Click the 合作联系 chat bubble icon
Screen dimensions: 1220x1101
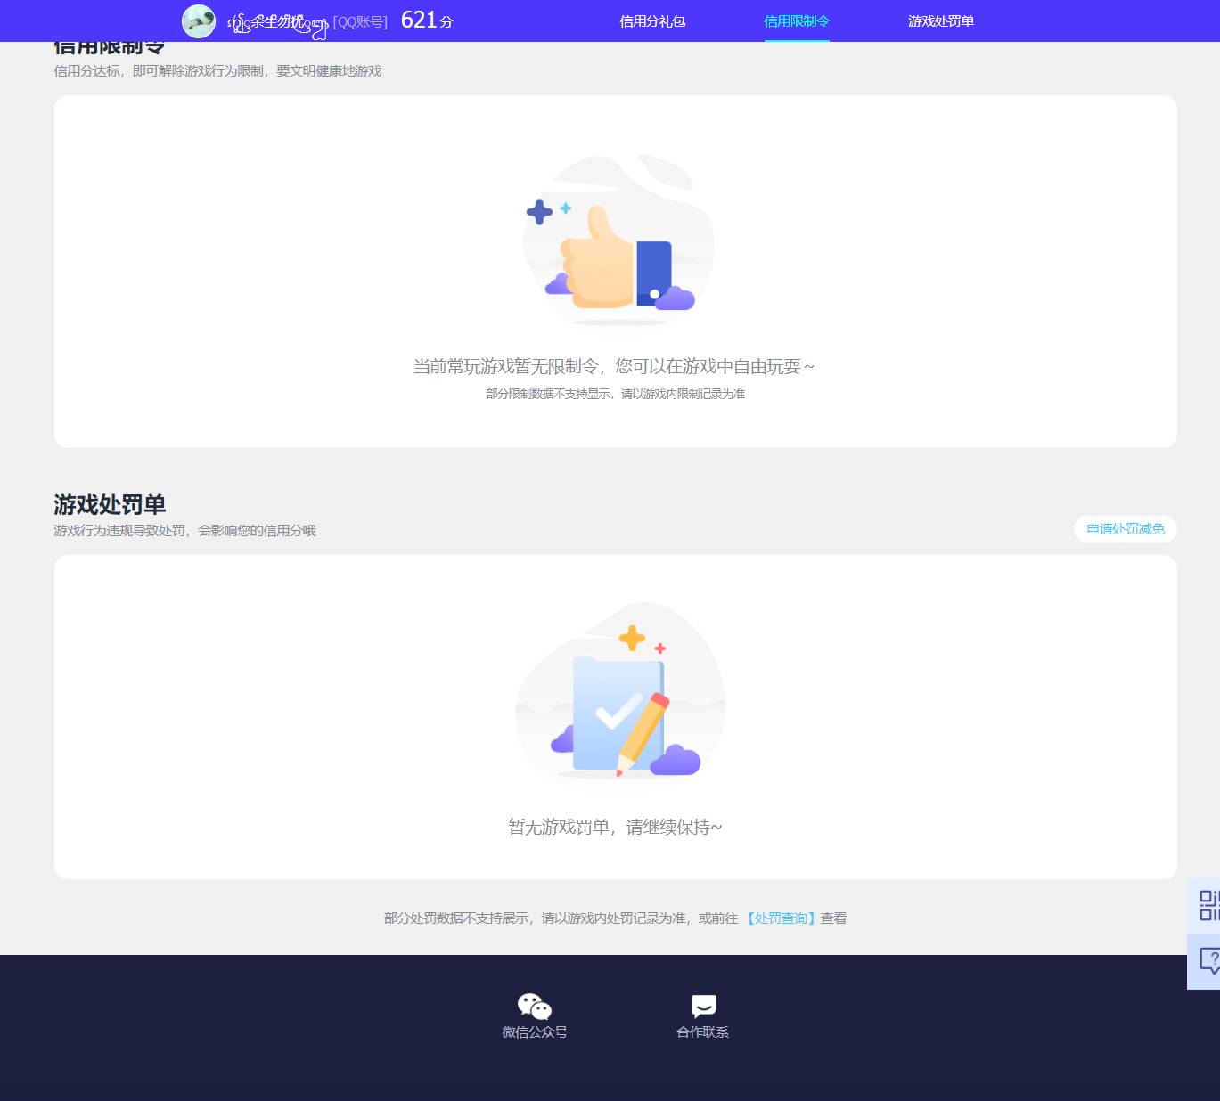703,1005
